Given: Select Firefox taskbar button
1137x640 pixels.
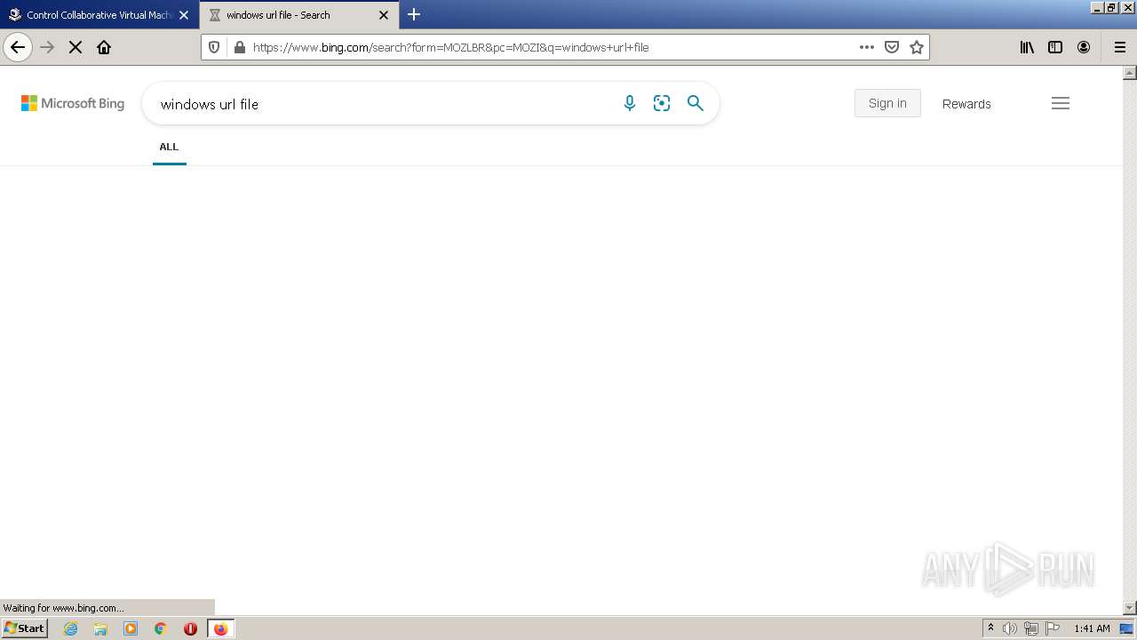Looking at the screenshot, I should 220,628.
